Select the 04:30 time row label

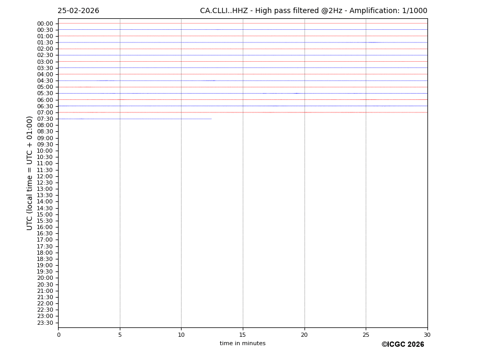tap(45, 81)
